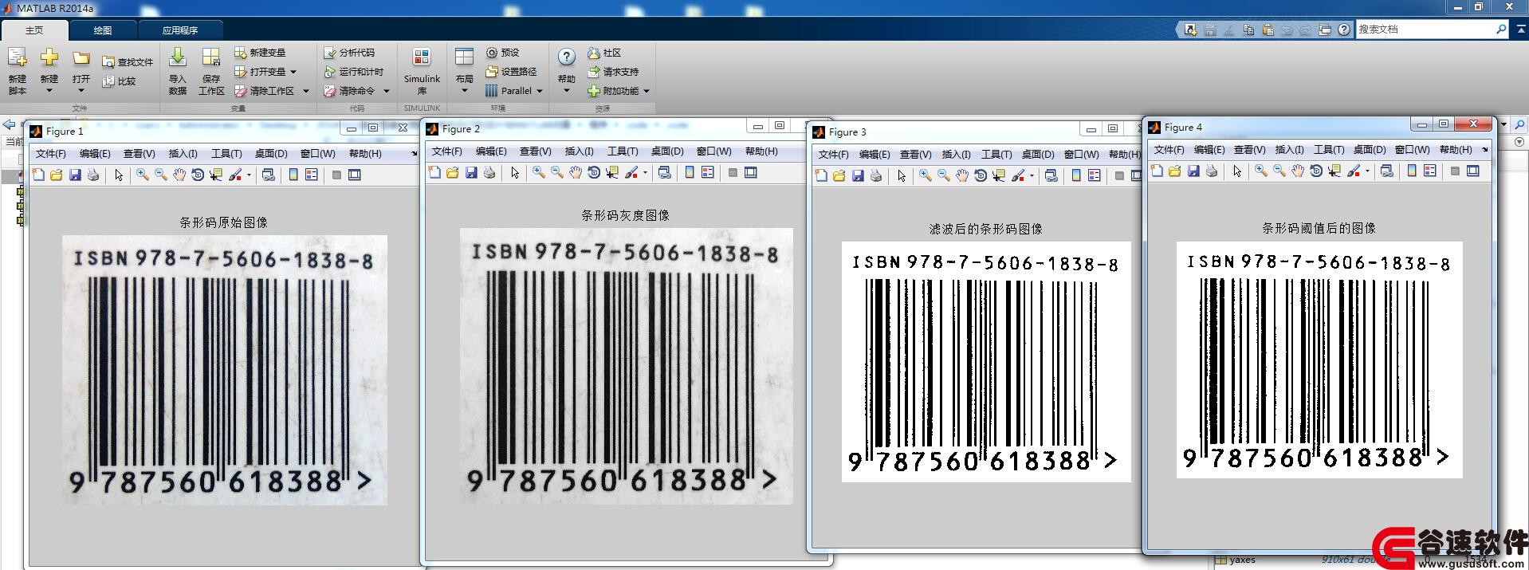Show Plot Tools in Figure 2 toolbar

tap(751, 172)
